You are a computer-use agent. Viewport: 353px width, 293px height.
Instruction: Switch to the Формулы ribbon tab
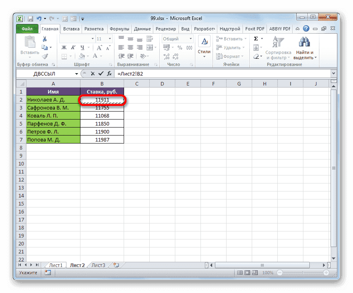pos(120,28)
